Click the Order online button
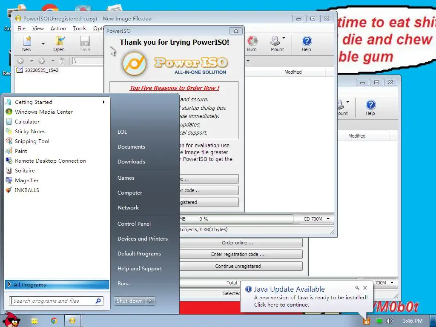Image resolution: width=436 pixels, height=327 pixels. (238, 243)
